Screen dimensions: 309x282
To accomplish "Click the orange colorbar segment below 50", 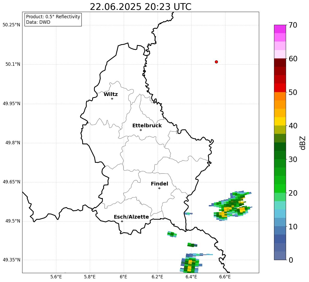I will click(280, 96).
